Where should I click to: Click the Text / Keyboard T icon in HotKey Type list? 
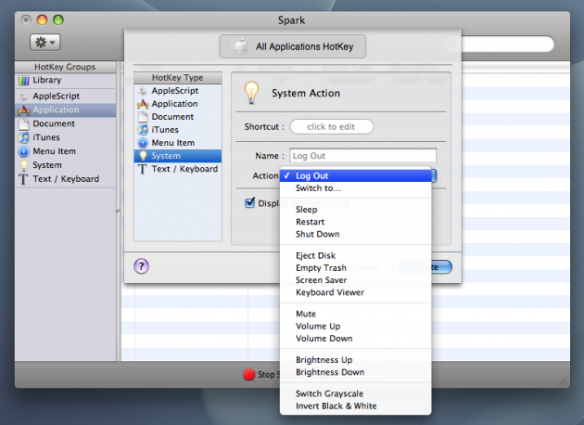(x=143, y=169)
